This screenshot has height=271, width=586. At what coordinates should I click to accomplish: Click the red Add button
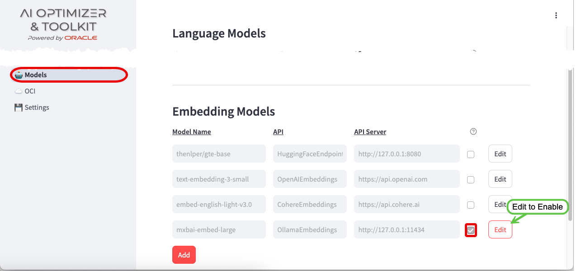tap(184, 255)
